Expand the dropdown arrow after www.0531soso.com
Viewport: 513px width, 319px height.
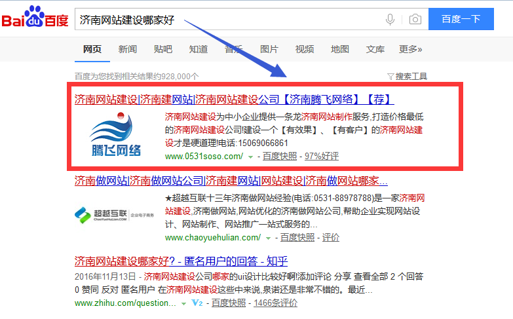(x=251, y=157)
